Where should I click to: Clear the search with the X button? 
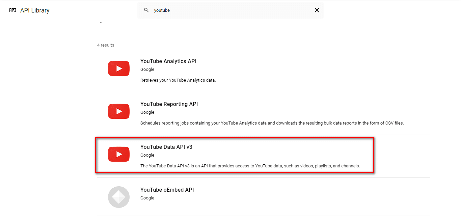click(317, 10)
